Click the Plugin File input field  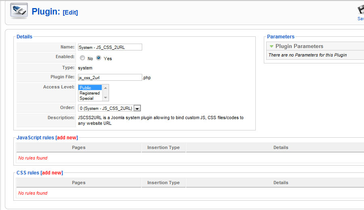110,77
